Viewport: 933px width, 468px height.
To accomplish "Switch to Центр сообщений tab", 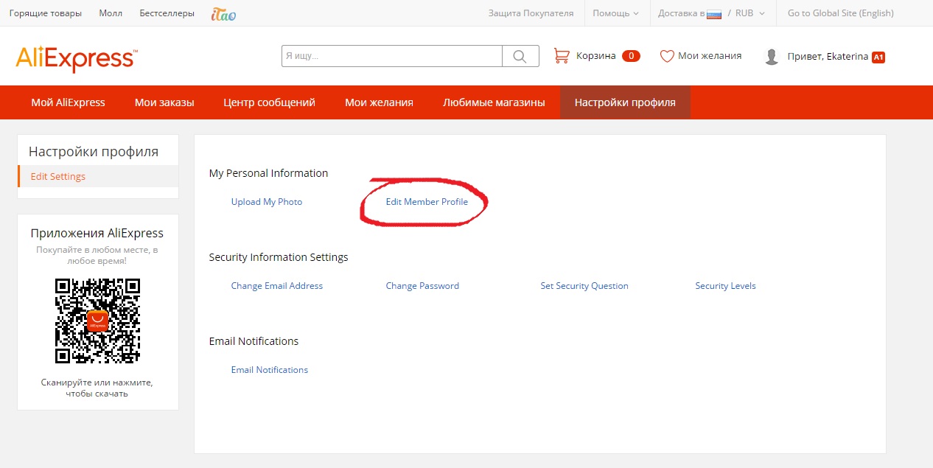I will 270,102.
